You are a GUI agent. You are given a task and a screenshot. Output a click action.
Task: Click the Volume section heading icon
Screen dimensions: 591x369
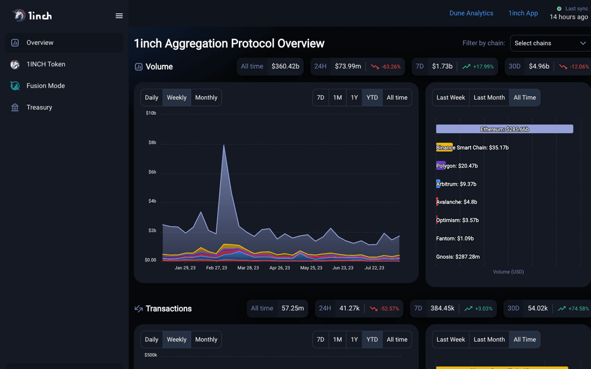139,67
